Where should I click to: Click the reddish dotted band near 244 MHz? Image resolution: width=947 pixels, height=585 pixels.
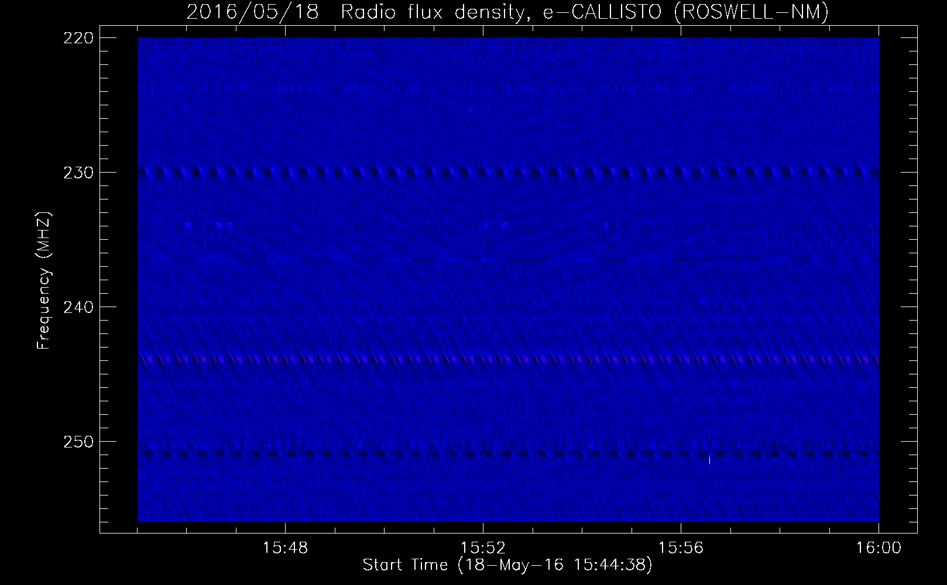point(508,359)
